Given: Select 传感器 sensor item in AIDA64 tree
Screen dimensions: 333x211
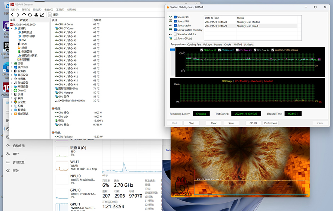Looking at the screenshot, I should 24,59.
